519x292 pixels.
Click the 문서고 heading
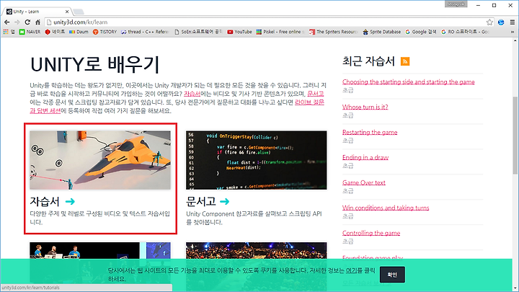pyautogui.click(x=201, y=201)
